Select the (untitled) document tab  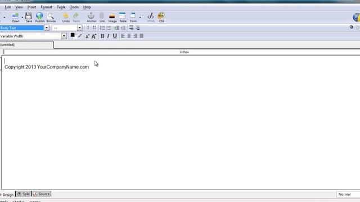(26, 45)
